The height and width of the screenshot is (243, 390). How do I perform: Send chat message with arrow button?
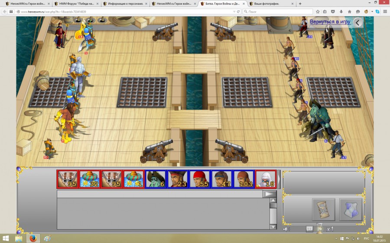[270, 194]
